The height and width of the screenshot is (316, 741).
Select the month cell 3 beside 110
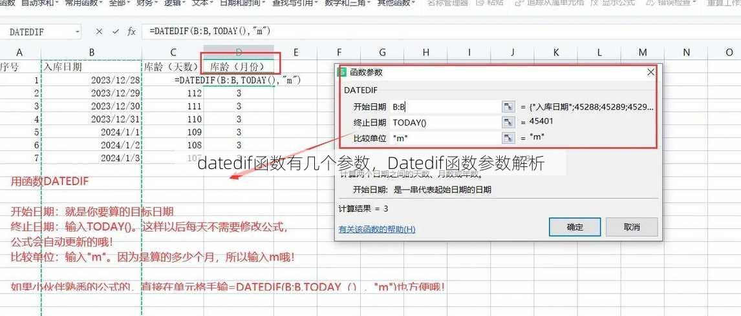click(239, 119)
